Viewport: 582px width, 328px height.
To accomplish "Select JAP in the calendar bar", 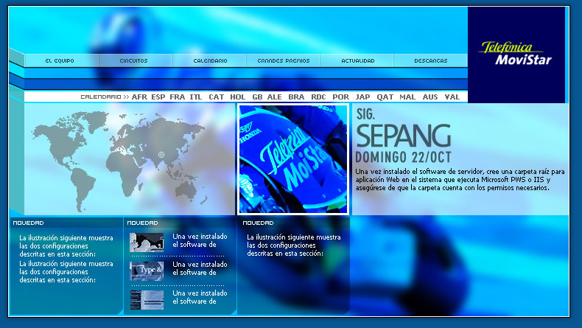I will click(x=362, y=97).
